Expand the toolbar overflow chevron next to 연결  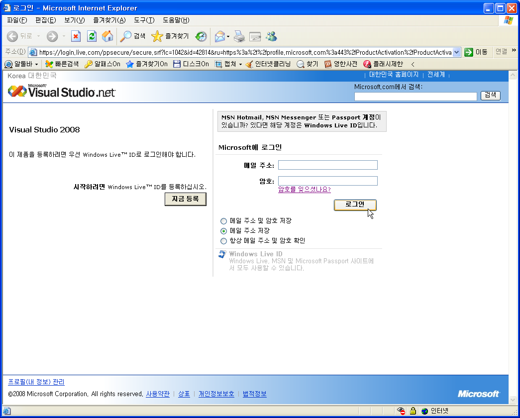(514, 50)
